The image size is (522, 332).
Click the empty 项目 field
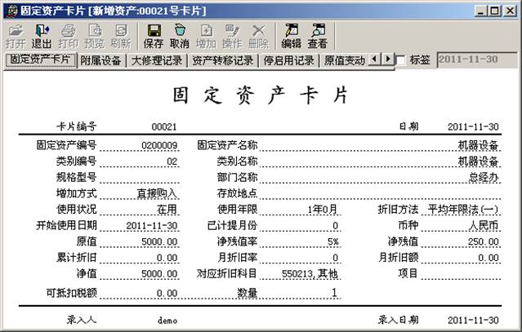461,273
